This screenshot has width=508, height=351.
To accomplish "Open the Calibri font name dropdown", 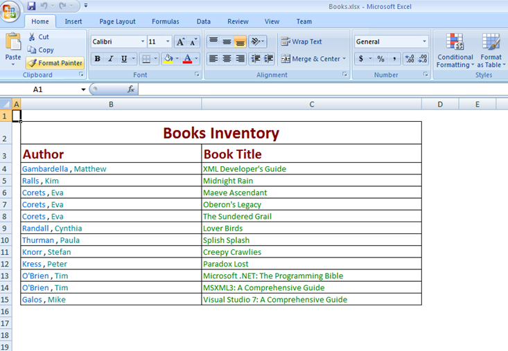I will [x=143, y=42].
